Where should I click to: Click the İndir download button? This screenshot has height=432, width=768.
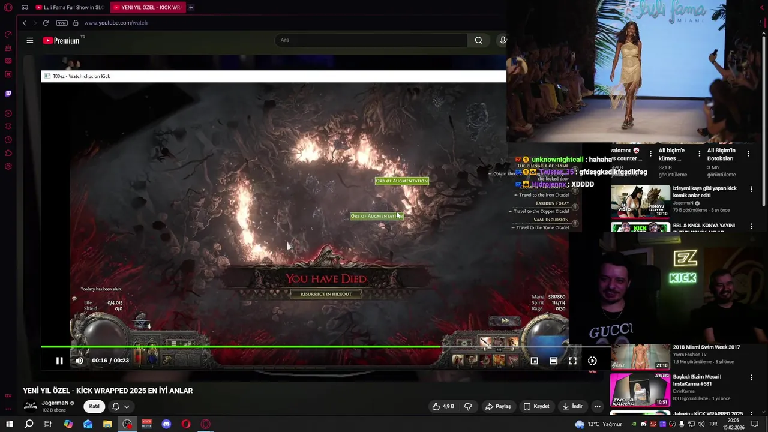click(x=572, y=406)
